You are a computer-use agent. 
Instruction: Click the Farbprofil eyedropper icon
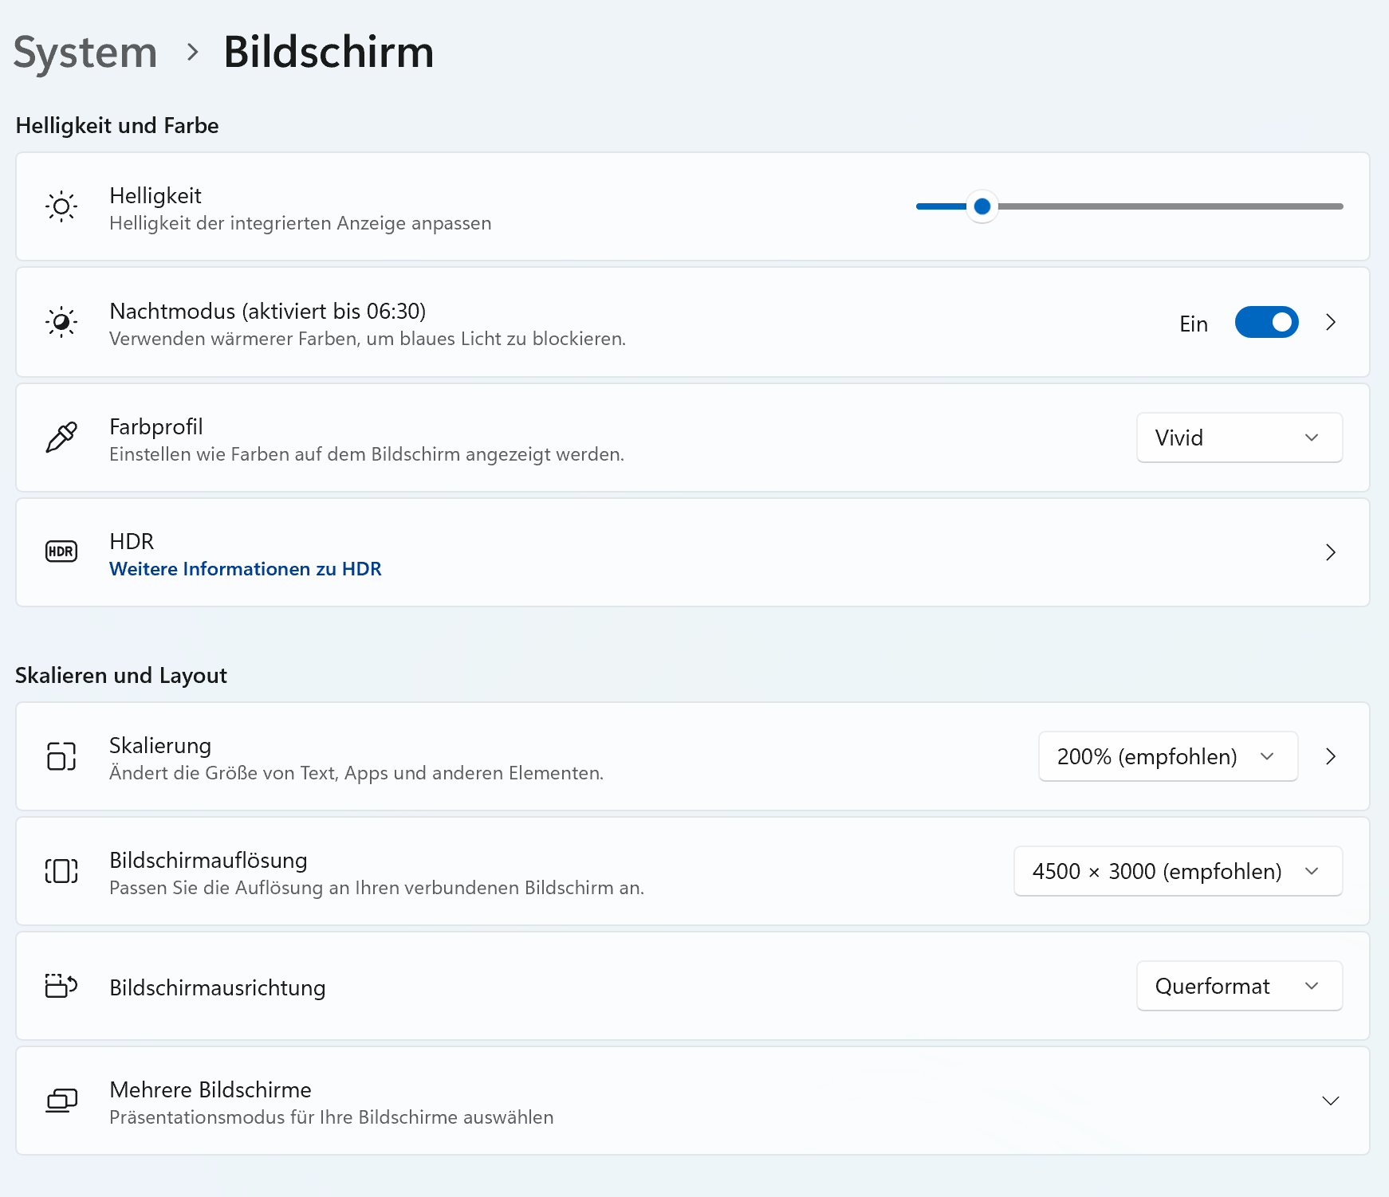coord(61,438)
